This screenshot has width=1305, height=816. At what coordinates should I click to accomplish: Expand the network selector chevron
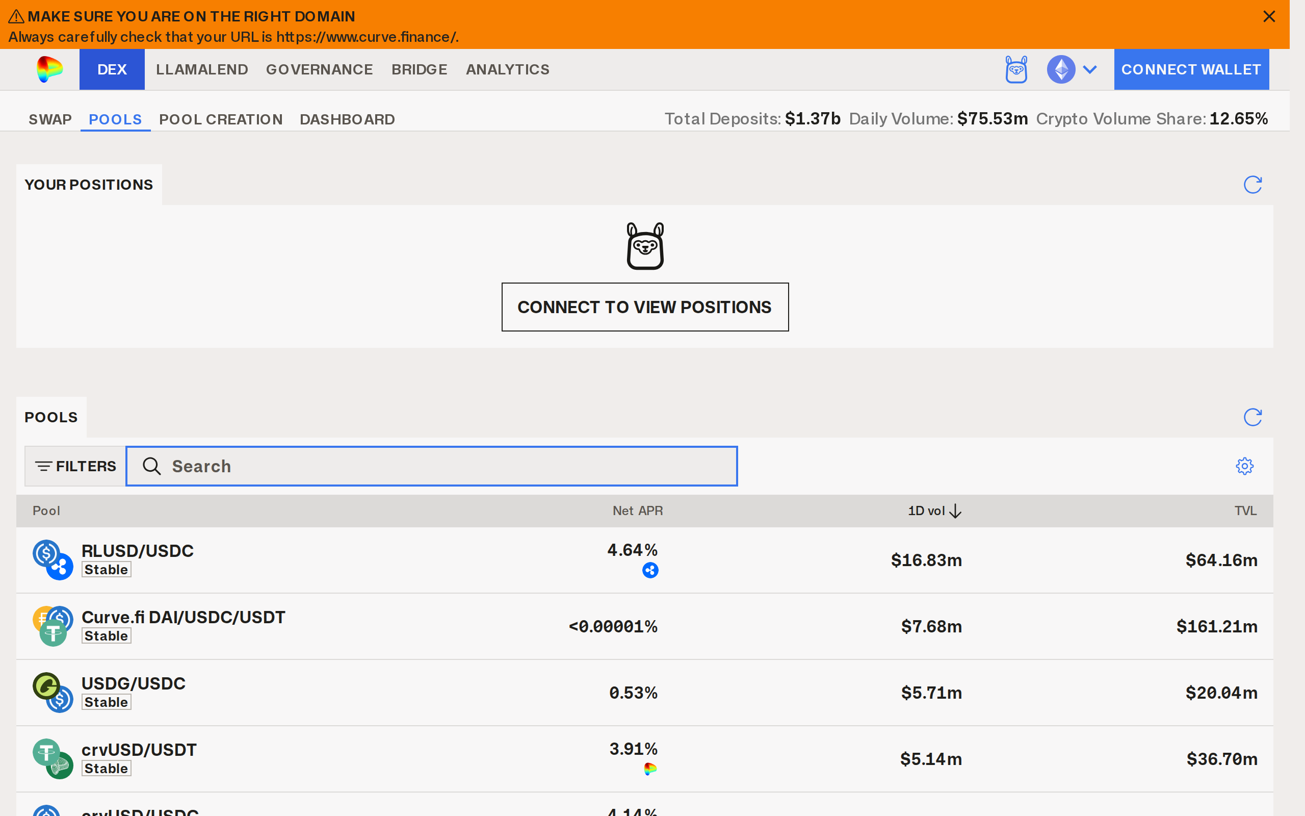1090,70
